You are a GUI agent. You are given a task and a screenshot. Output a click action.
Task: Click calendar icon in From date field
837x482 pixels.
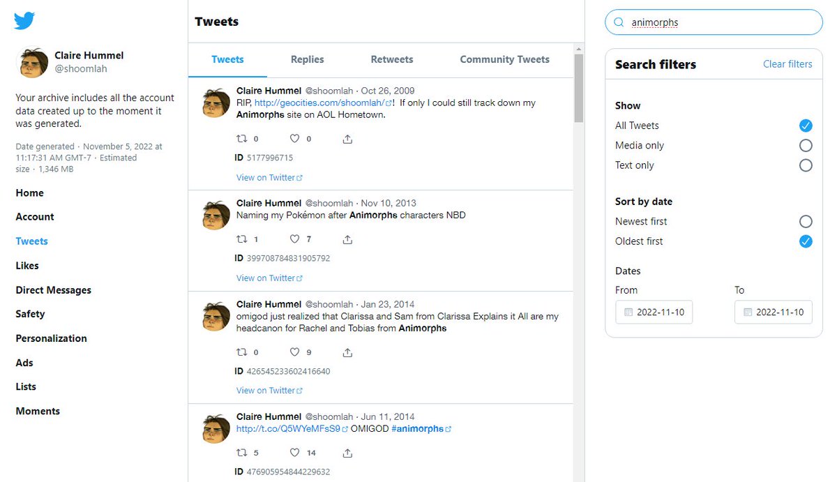pos(628,312)
